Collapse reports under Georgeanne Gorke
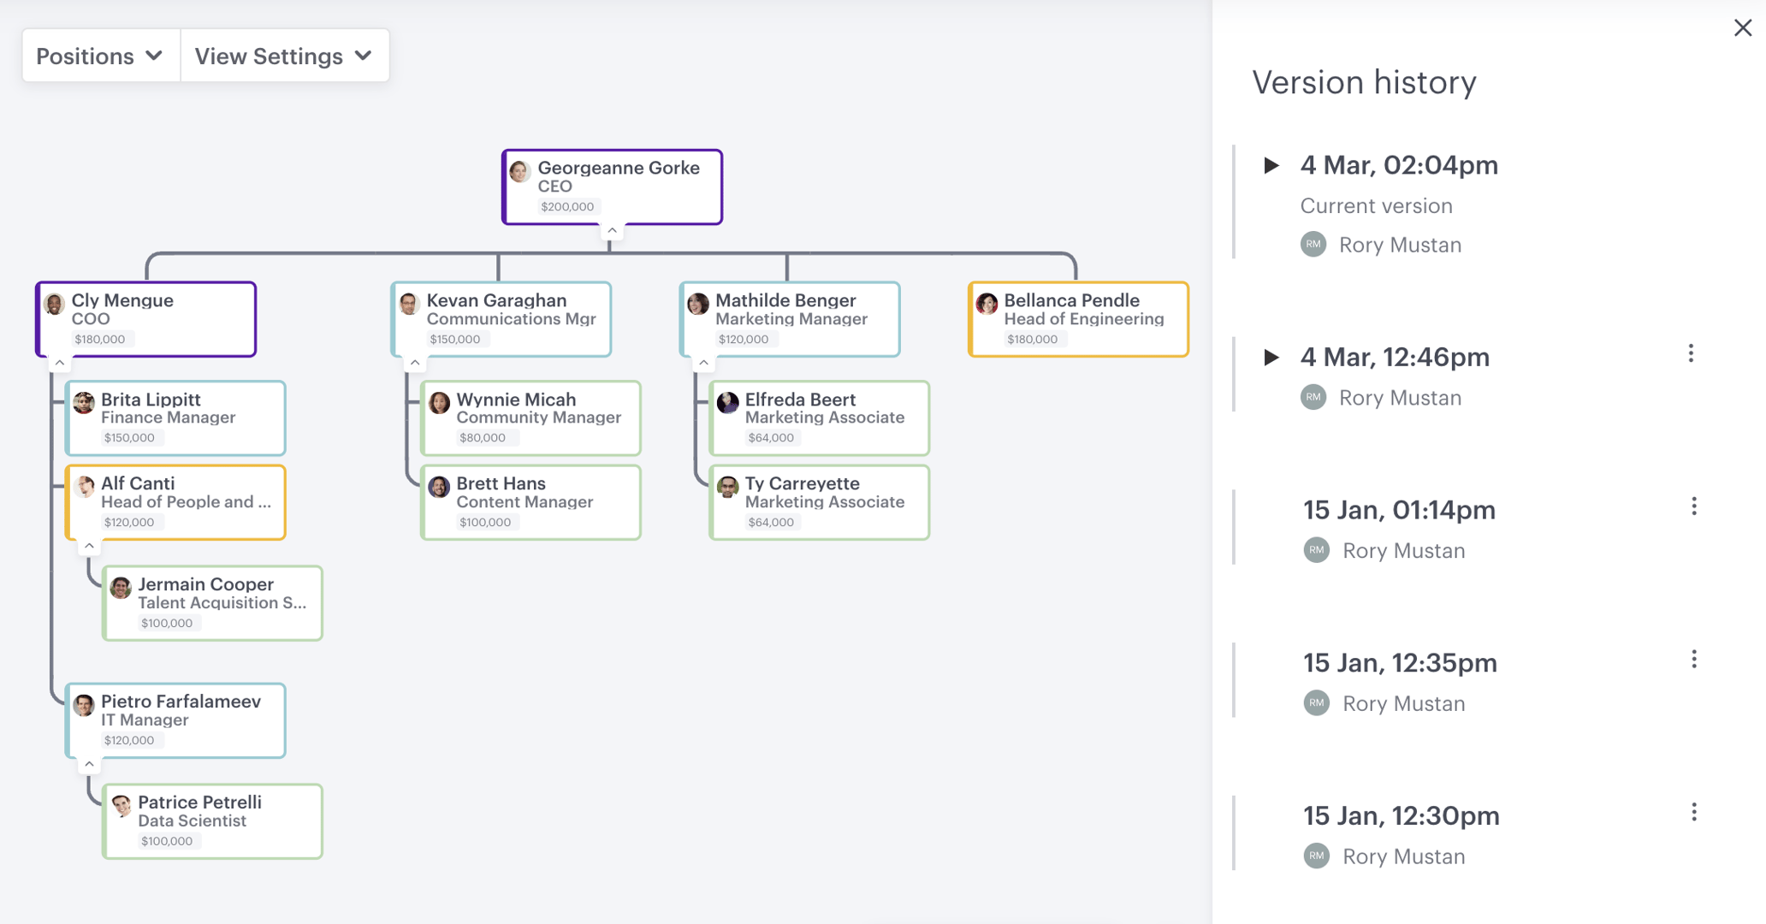The width and height of the screenshot is (1766, 924). tap(612, 231)
